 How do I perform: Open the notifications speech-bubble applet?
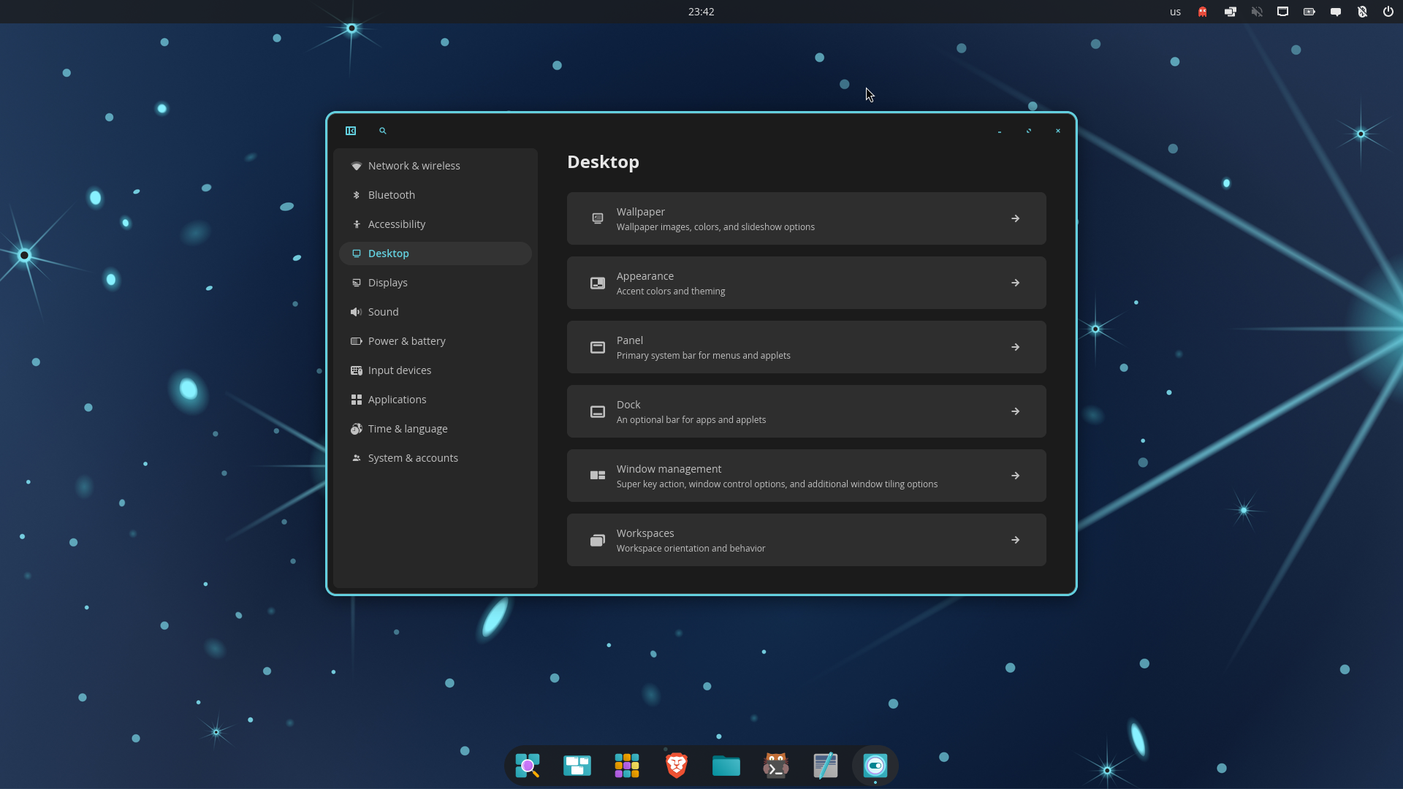click(x=1336, y=12)
